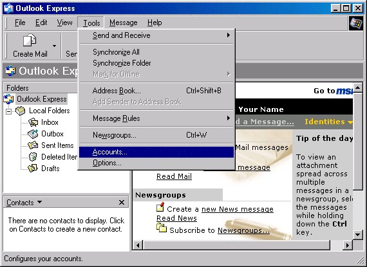Click the Subscribe to Newsgroups link

[x=243, y=230]
